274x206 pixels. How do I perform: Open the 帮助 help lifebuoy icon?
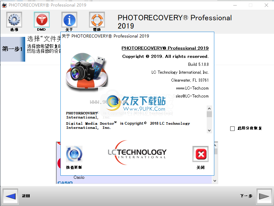pyautogui.click(x=97, y=20)
